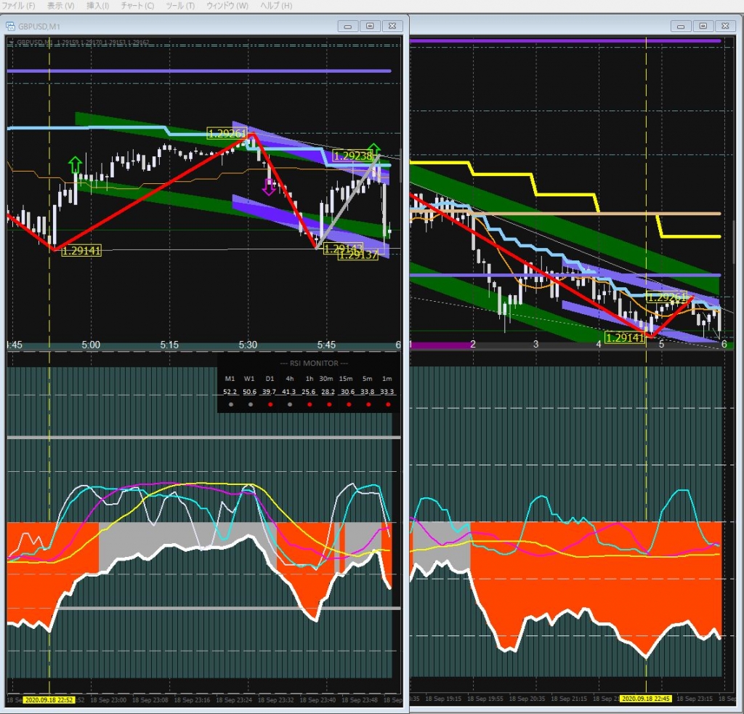The image size is (744, 714).
Task: Restore the right-hand chart window
Action: (x=703, y=26)
